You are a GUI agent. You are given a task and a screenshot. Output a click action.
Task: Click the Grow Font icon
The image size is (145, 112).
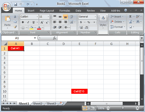click(42, 22)
